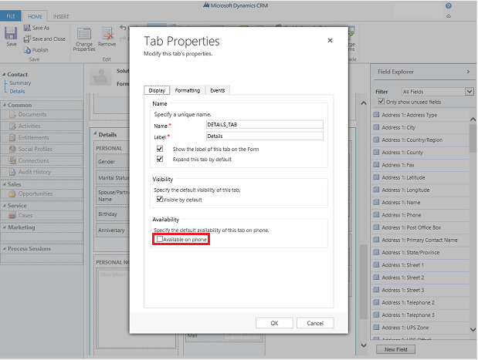The width and height of the screenshot is (478, 360).
Task: Open the Summary link under Contact
Action: (x=20, y=82)
